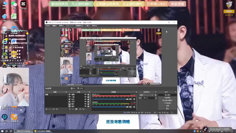Mute the 桌面音频 speaker icon
Screen dimensions: 236x133
click(x=130, y=107)
